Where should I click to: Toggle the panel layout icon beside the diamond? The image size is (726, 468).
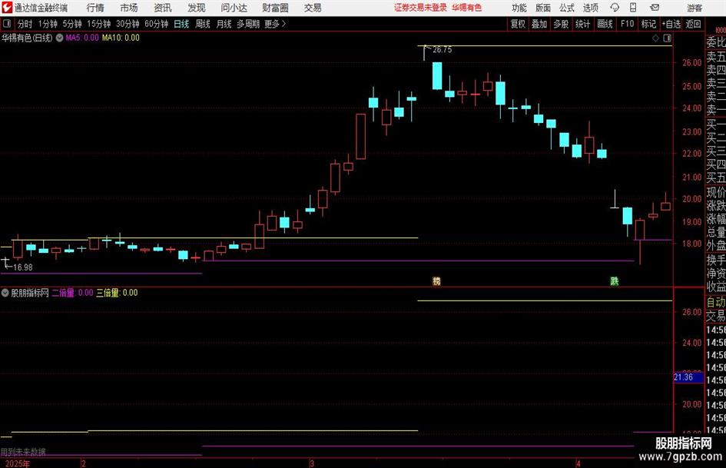(x=667, y=38)
